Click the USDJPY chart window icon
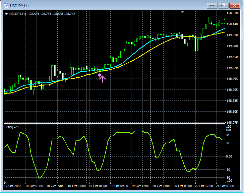244x193 pixels. (x=6, y=6)
